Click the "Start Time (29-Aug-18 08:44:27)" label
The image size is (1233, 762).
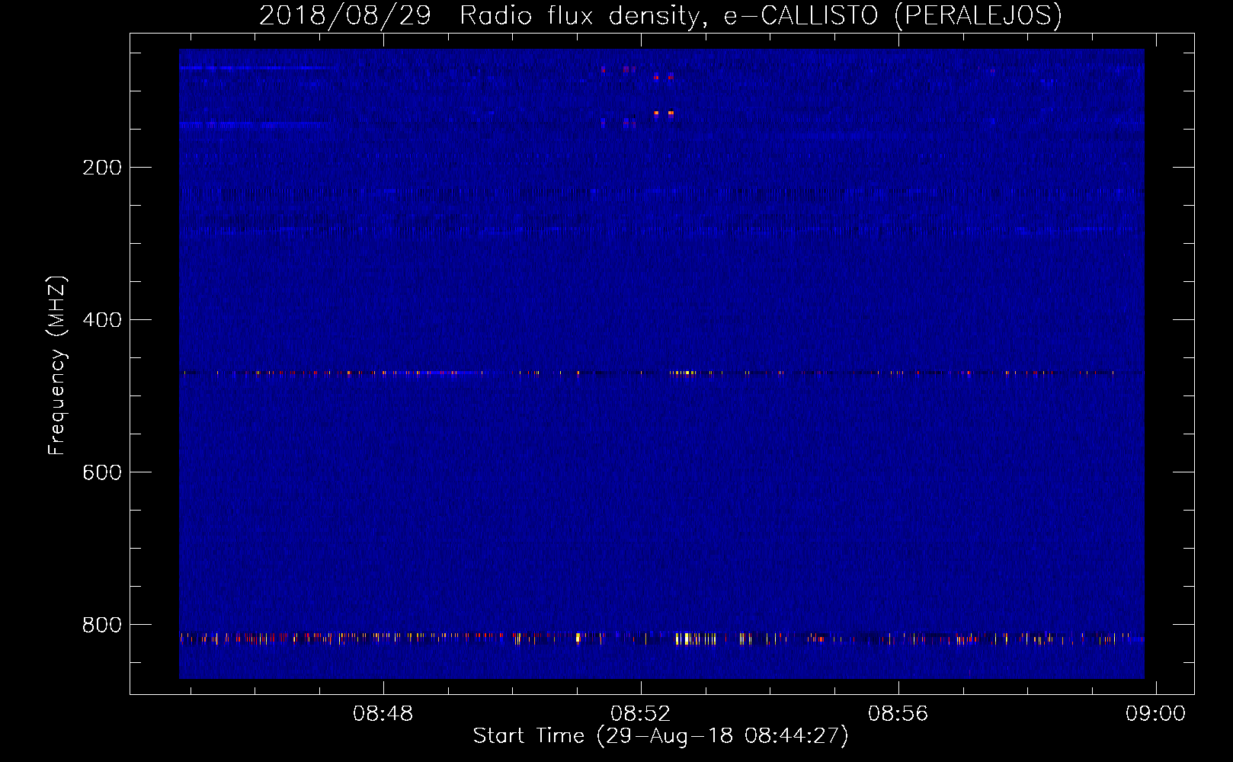click(661, 736)
